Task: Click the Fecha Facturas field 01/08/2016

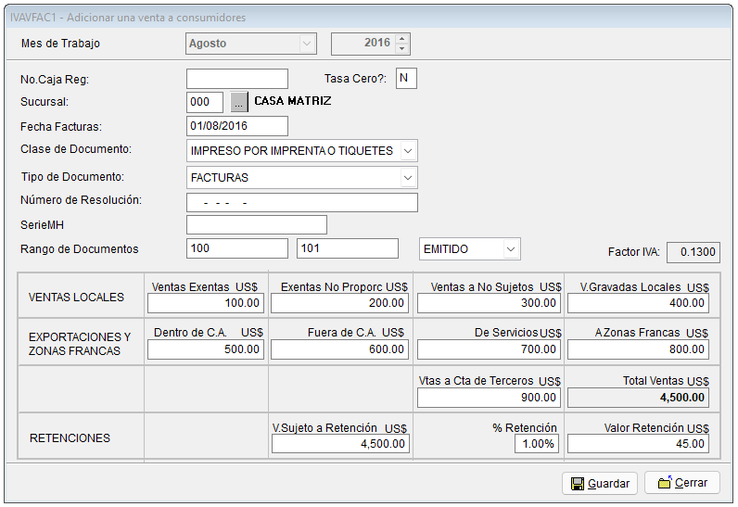Action: click(237, 126)
